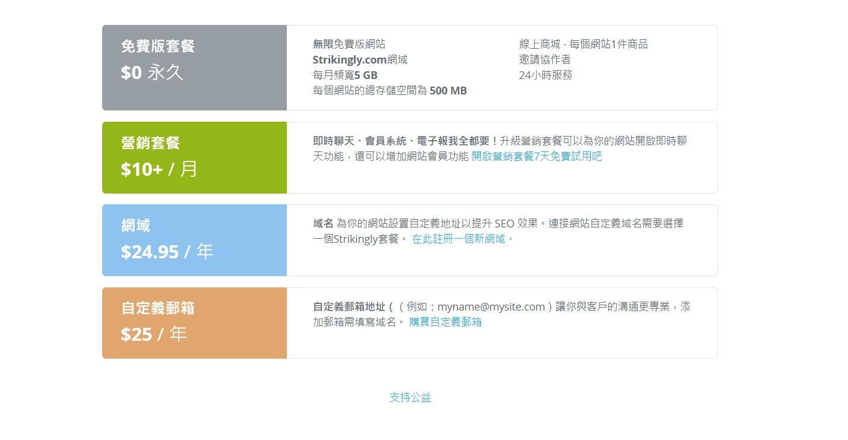The image size is (848, 440).
Task: Click the myname@mysite.com example address
Action: [491, 307]
